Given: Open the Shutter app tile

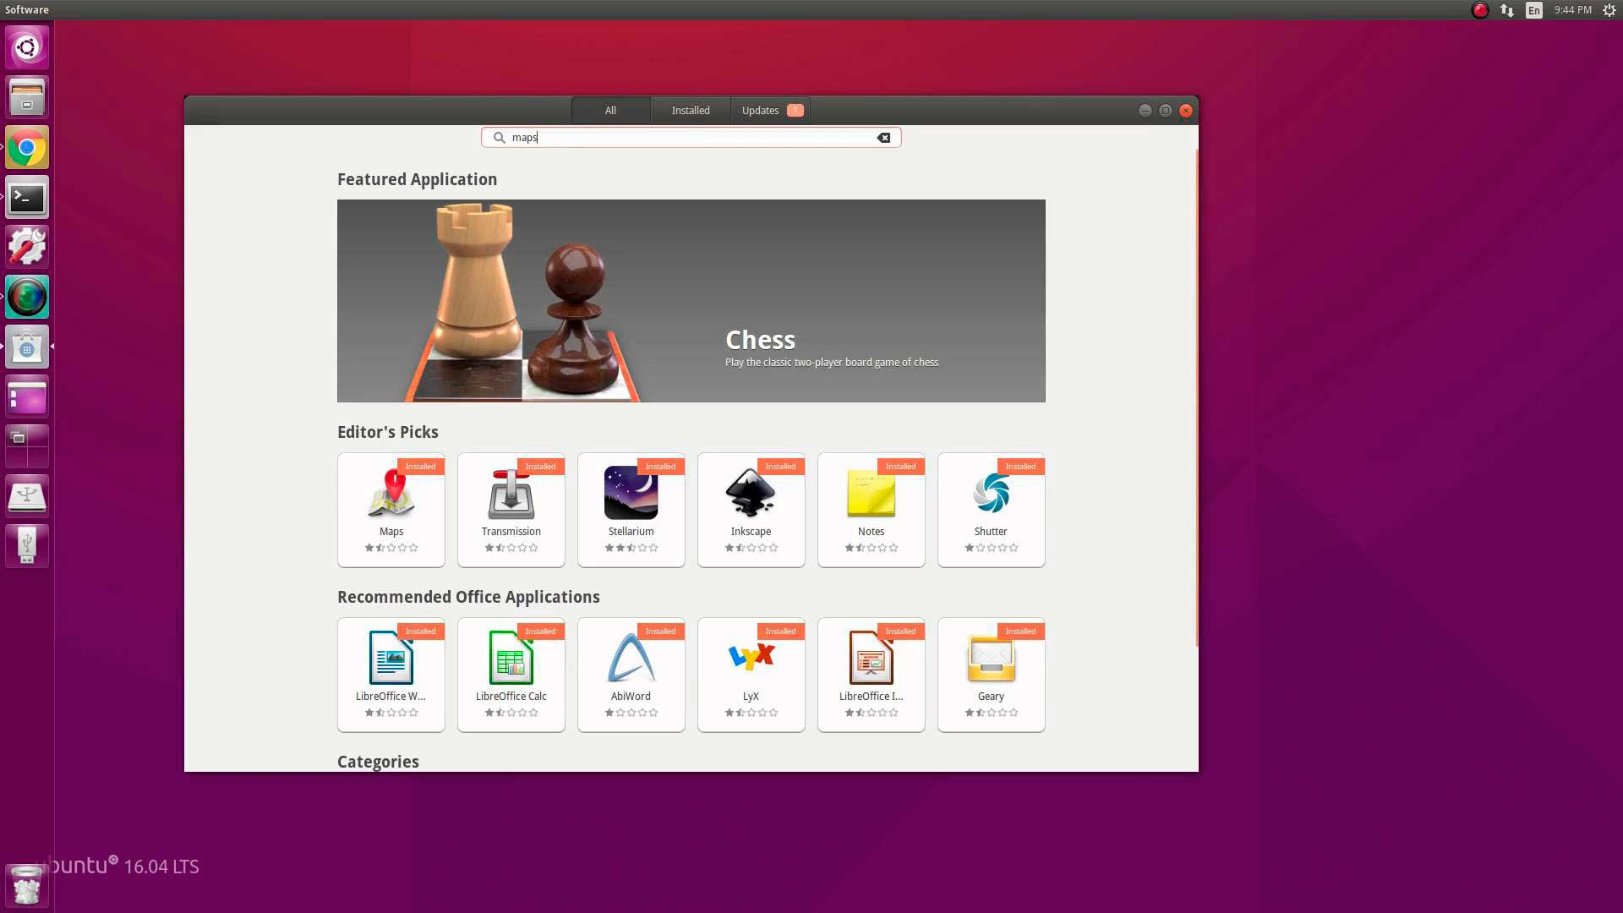Looking at the screenshot, I should tap(992, 510).
